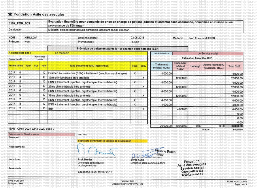Click "Libéré le 28.12.2015" in the footer

pos(237,181)
